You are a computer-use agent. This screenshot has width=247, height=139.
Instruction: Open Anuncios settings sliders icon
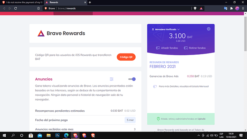coord(112,79)
